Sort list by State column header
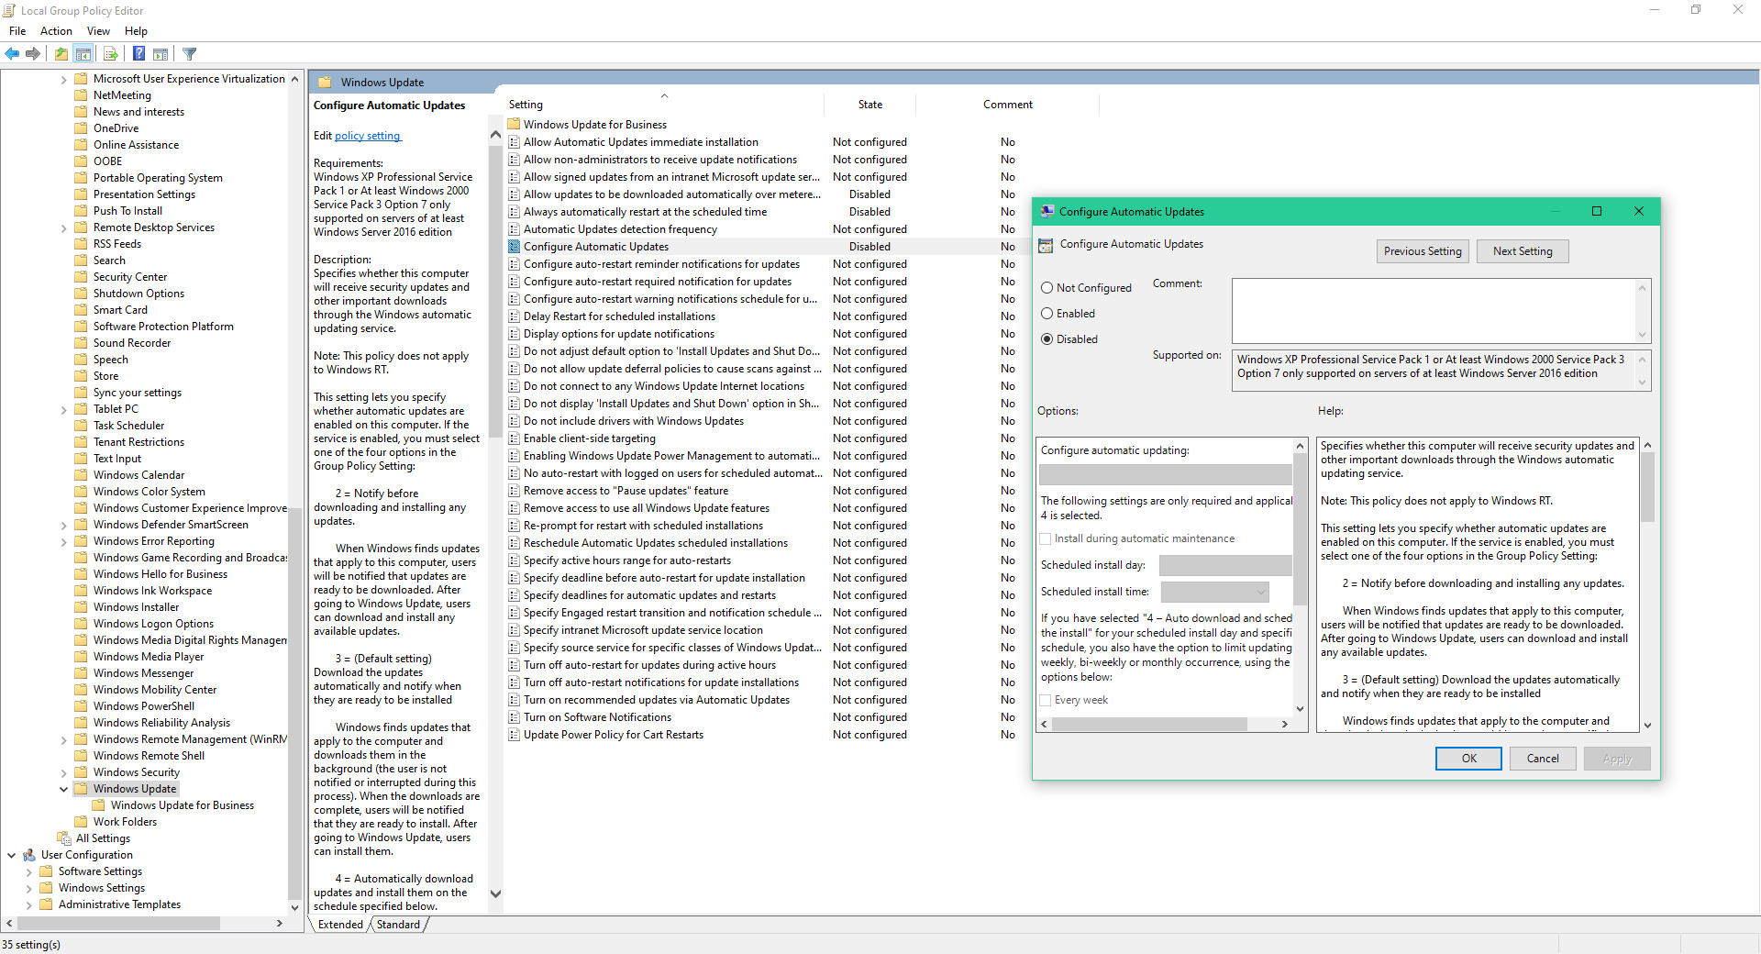This screenshot has width=1761, height=954. 869,105
